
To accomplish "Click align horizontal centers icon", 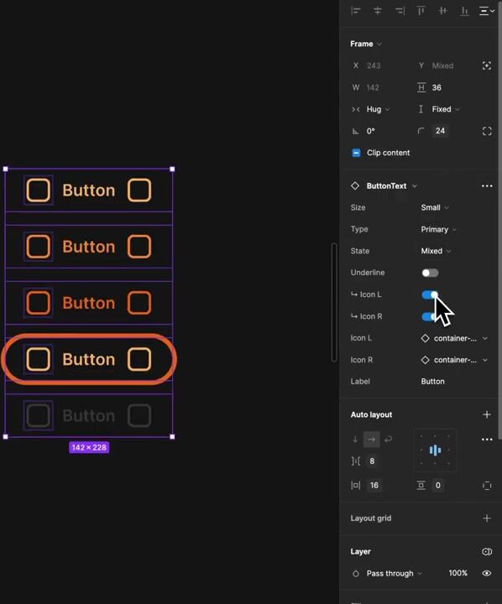I will (378, 11).
